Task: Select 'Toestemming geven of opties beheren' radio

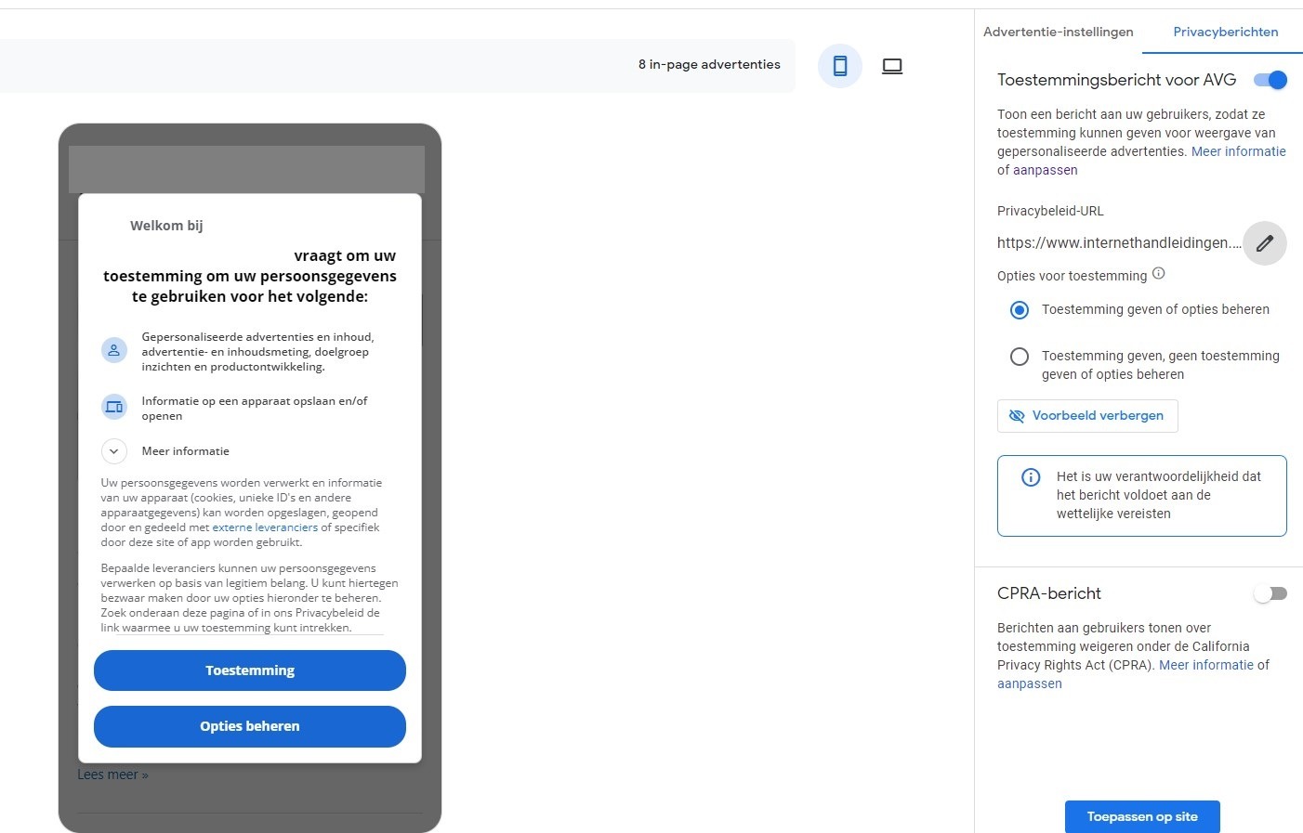Action: 1020,310
